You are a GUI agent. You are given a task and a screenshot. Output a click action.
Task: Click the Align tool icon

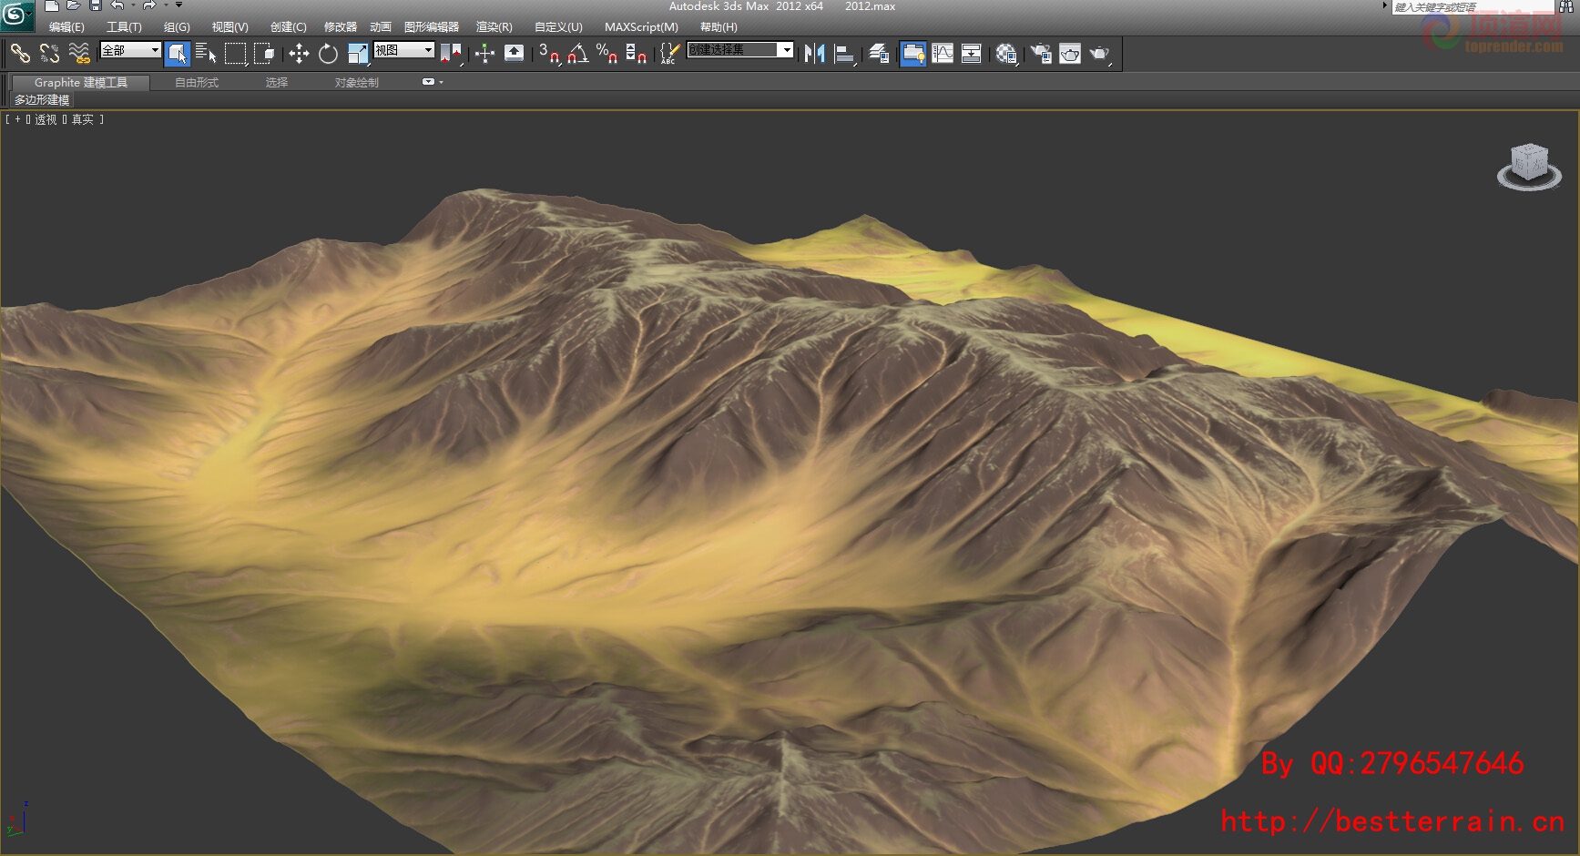click(x=844, y=54)
